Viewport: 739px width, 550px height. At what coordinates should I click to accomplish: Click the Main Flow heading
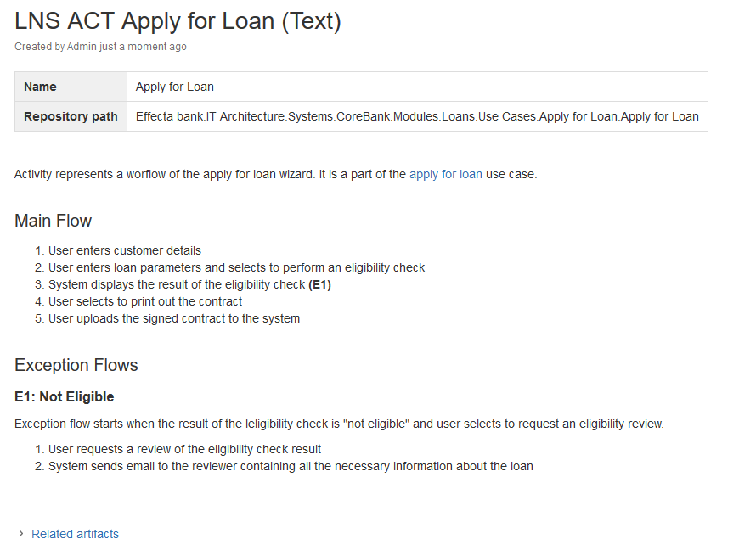54,221
